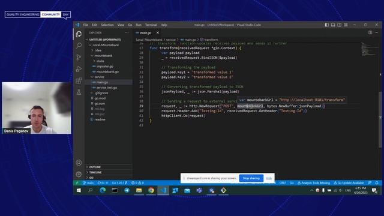Open the Accounts icon in activity bar

click(x=79, y=163)
